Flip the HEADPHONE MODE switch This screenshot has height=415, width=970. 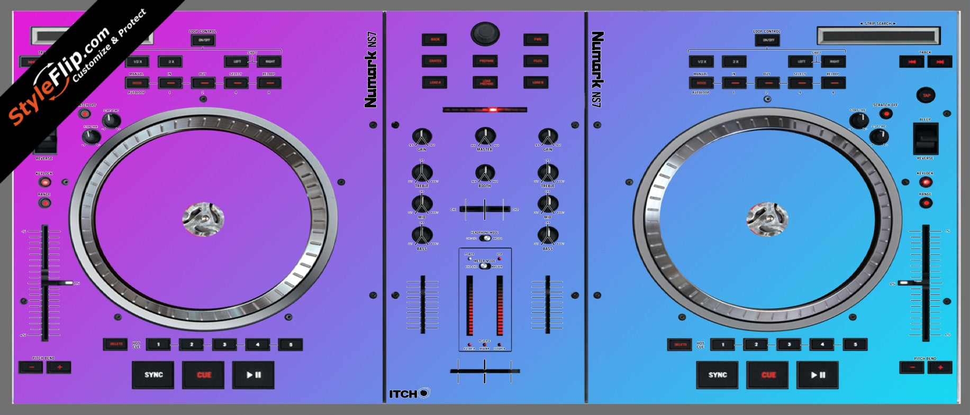click(485, 238)
